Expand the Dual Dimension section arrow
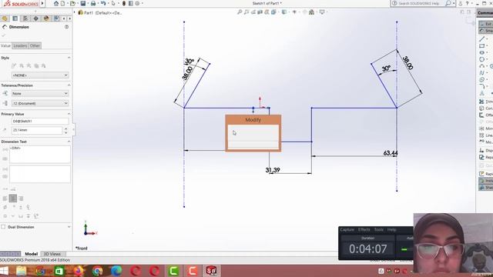The width and height of the screenshot is (493, 277). tap(69, 227)
